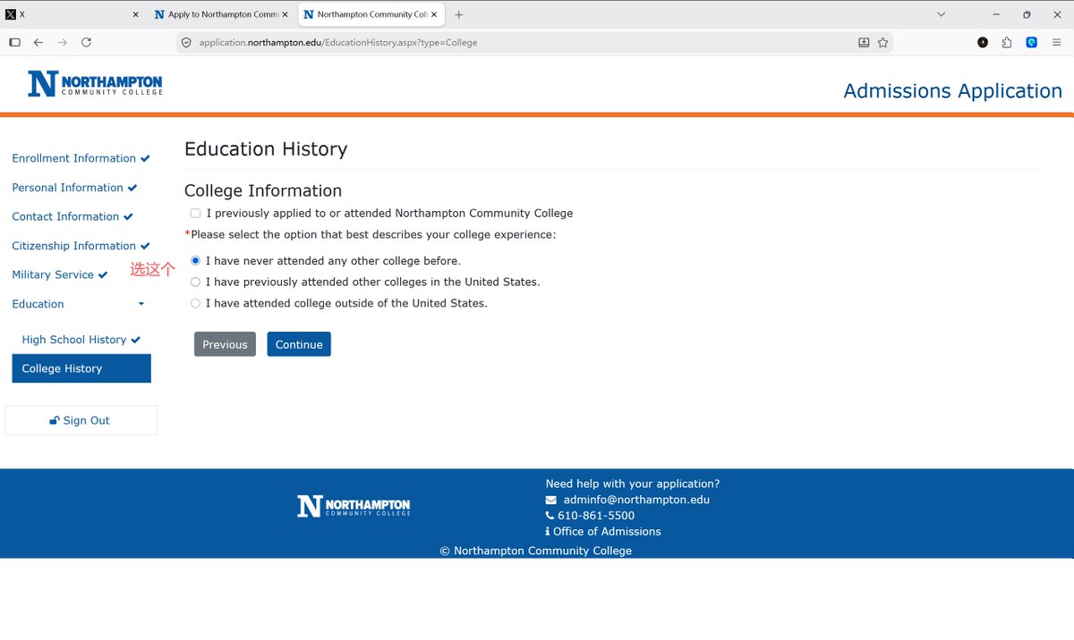This screenshot has width=1074, height=640.
Task: Close the active Northampton Community College tab
Action: click(x=434, y=14)
